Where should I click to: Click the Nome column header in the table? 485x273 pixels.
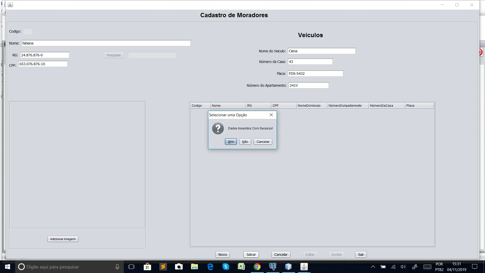(228, 106)
